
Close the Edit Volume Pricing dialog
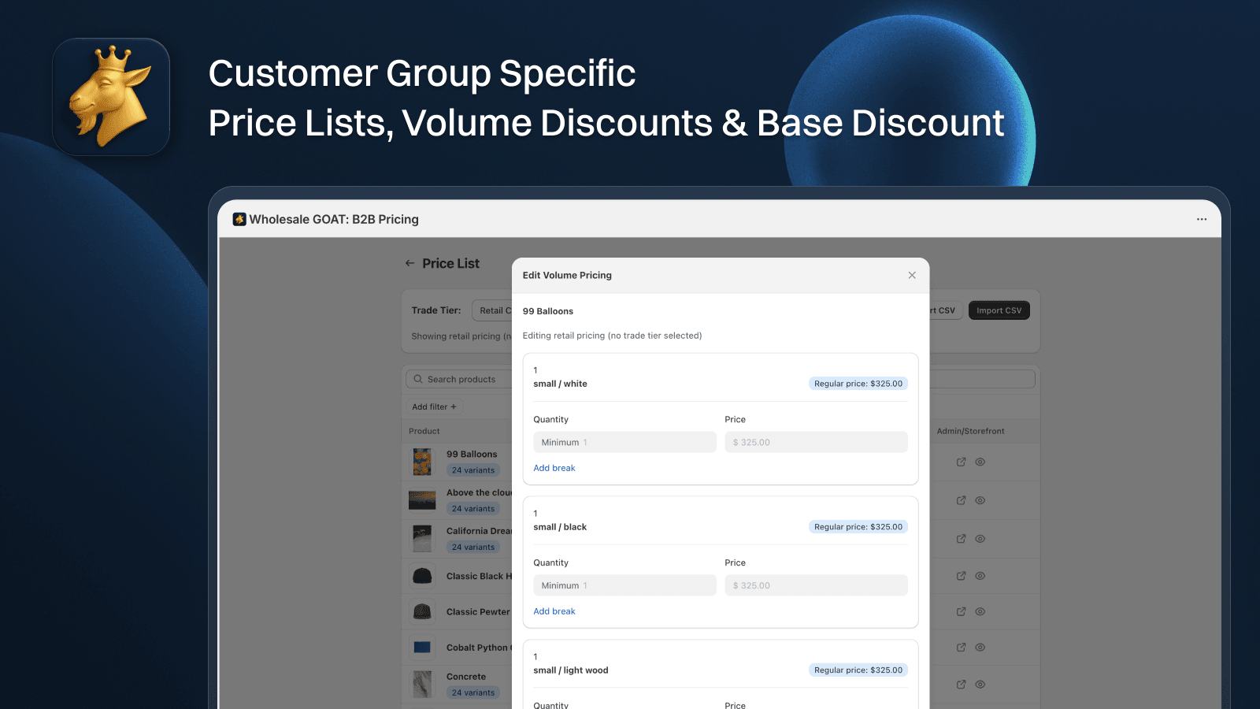point(912,275)
